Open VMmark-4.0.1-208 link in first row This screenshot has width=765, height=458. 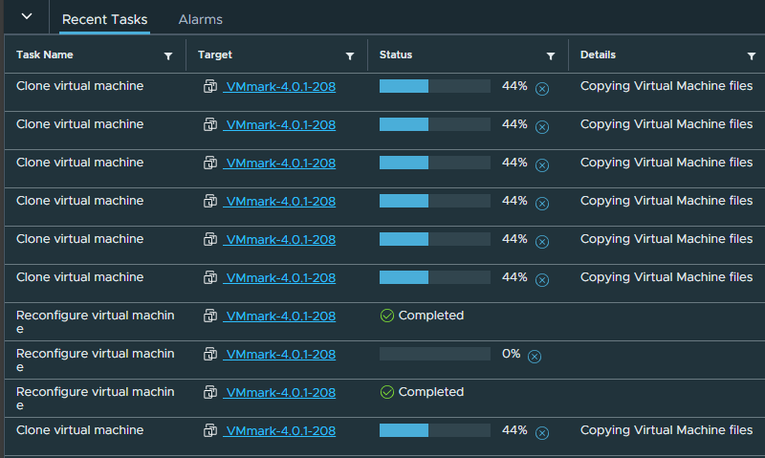[x=279, y=86]
